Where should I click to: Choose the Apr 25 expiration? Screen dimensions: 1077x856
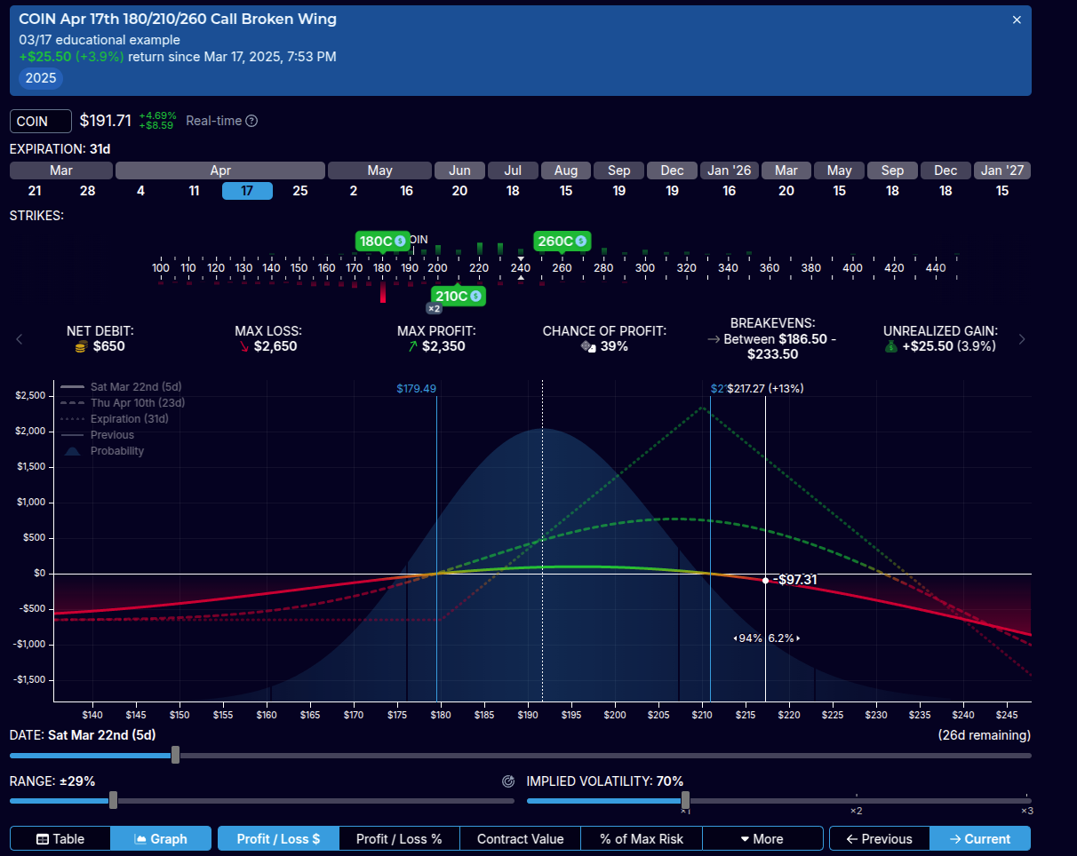tap(300, 191)
